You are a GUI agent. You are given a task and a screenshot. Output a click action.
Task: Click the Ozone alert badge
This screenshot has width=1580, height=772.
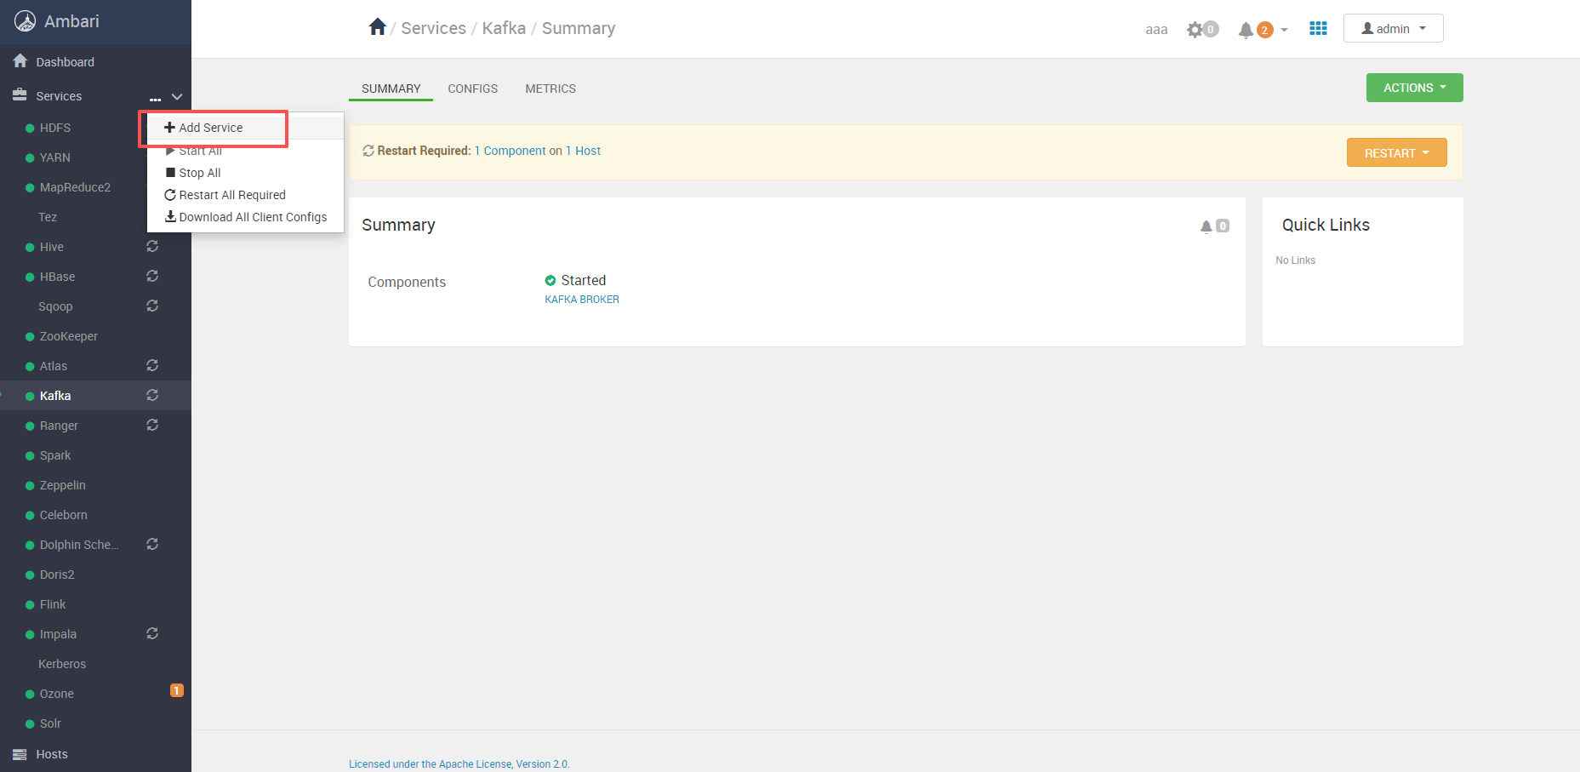(x=177, y=690)
